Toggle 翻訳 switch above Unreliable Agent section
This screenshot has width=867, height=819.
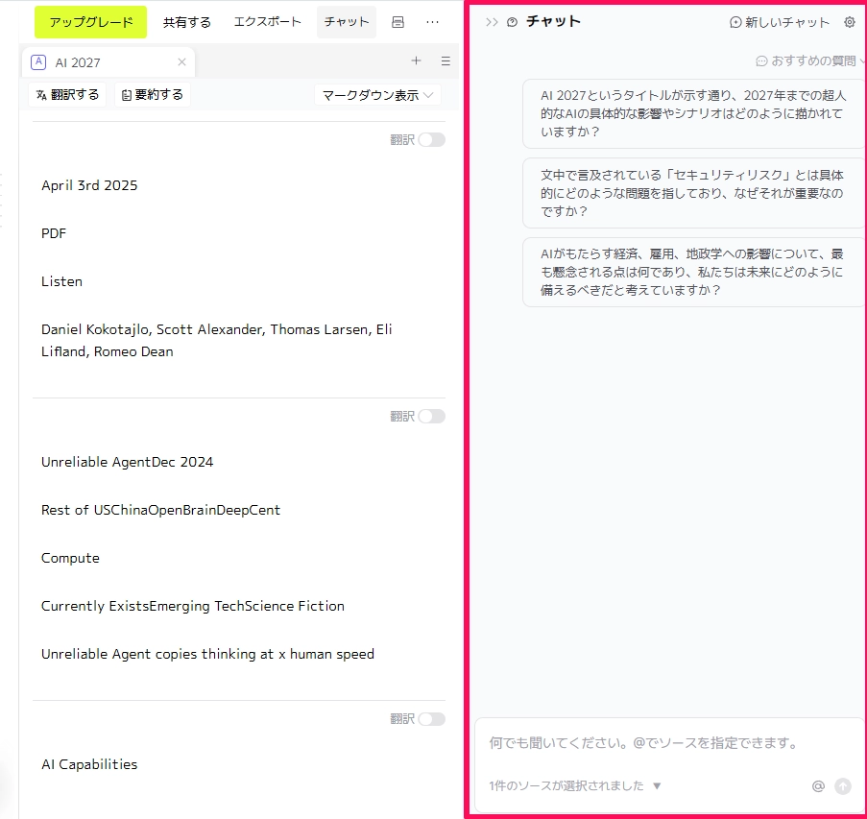(x=431, y=417)
